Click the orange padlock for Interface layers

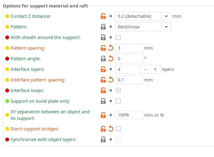[x=103, y=69]
